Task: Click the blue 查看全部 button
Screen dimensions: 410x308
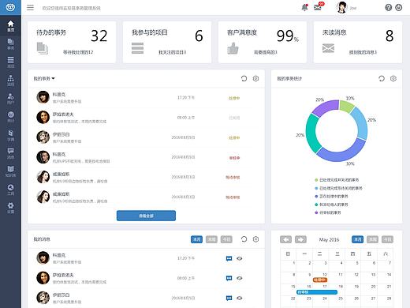Action: click(146, 216)
